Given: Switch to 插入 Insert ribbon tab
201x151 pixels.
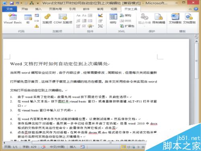Looking at the screenshot, I should coord(38,9).
